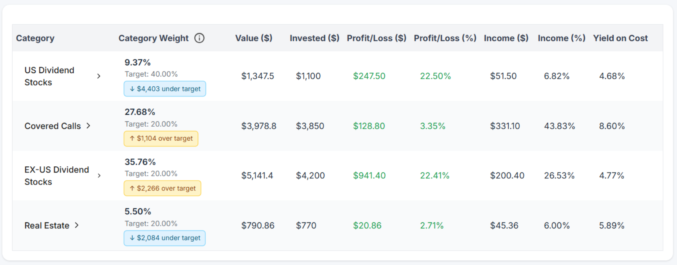The height and width of the screenshot is (265, 677).
Task: Expand the US Dividend Stocks chevron
Action: click(99, 76)
